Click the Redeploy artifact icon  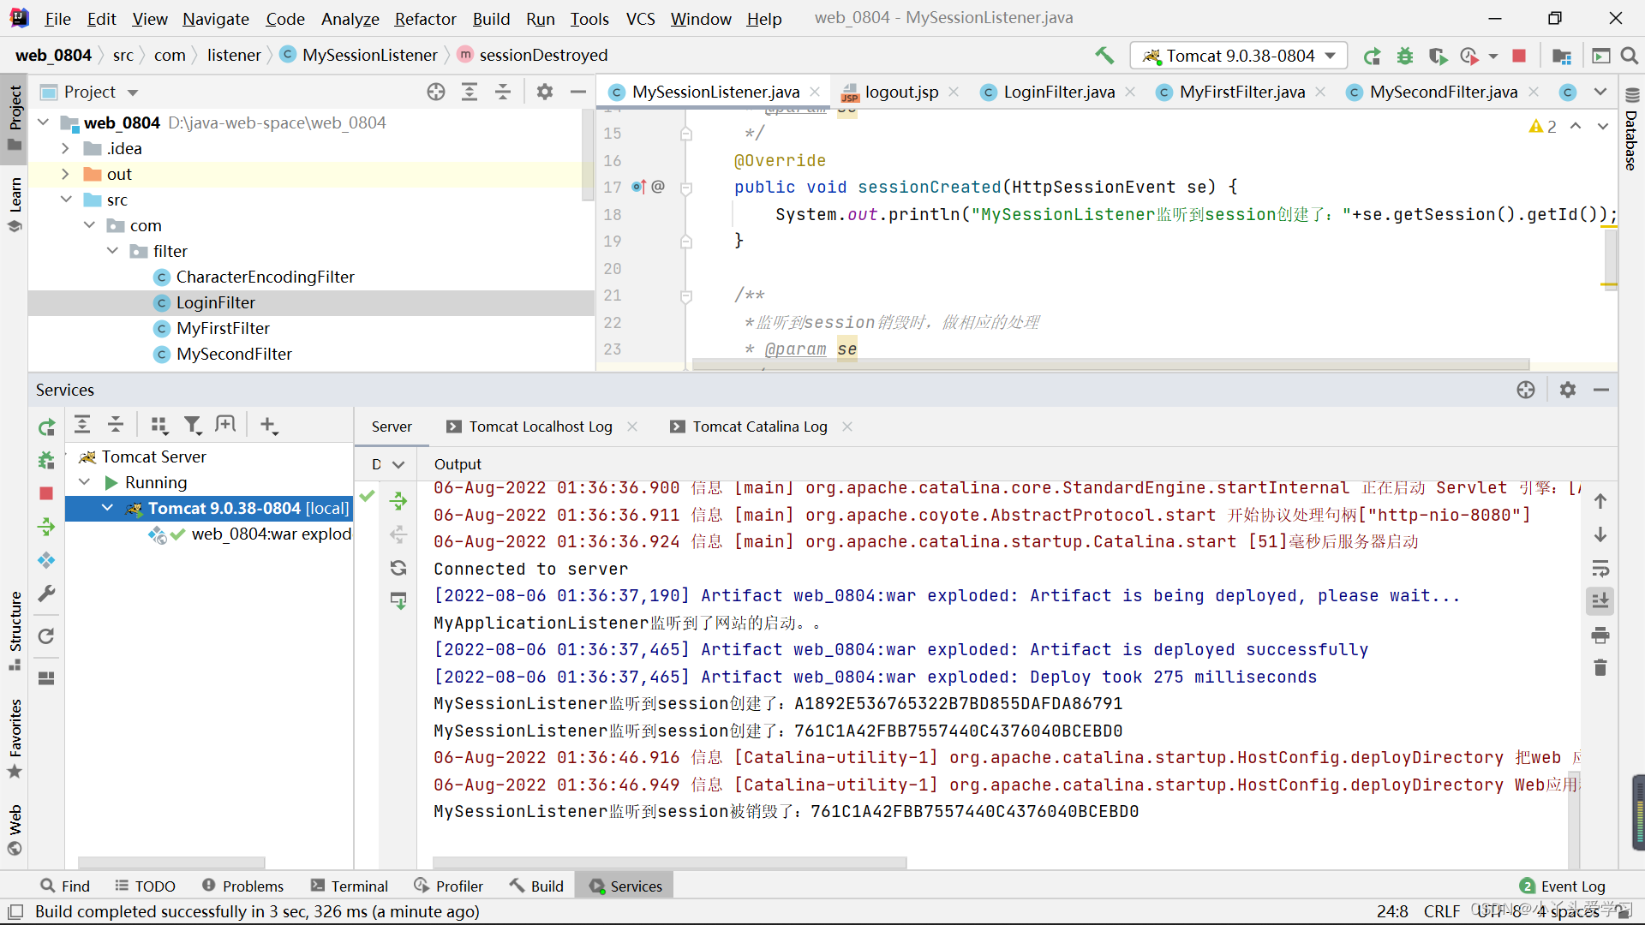398,568
